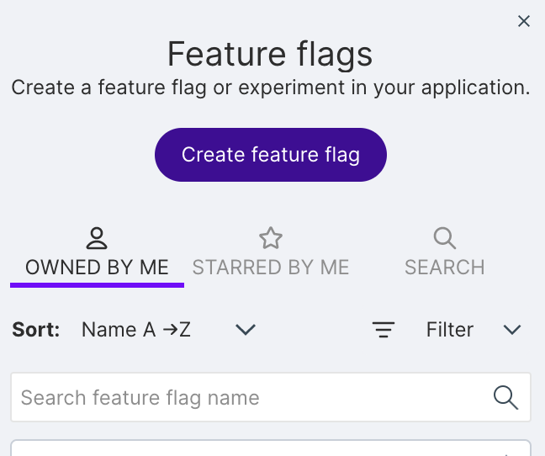Viewport: 545px width, 456px height.
Task: Close the Feature flags panel
Action: click(x=523, y=21)
